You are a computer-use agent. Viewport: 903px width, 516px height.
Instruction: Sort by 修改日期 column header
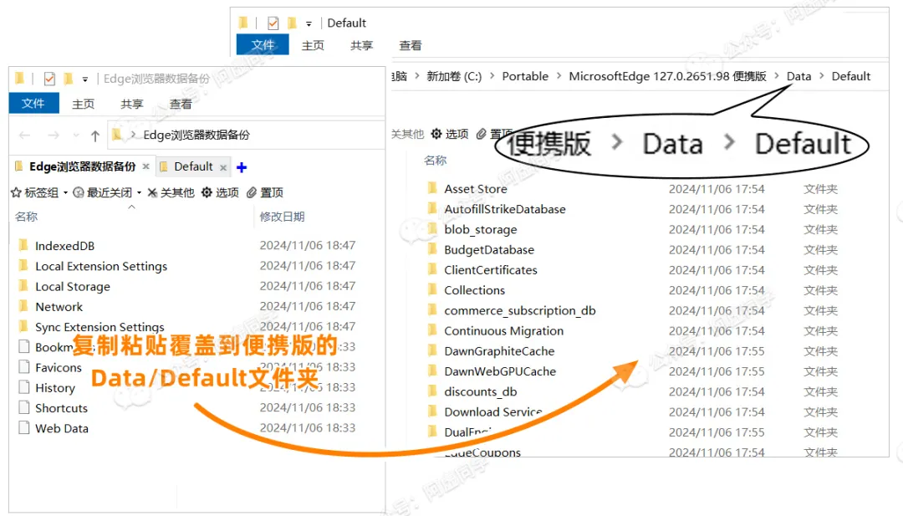pos(282,217)
